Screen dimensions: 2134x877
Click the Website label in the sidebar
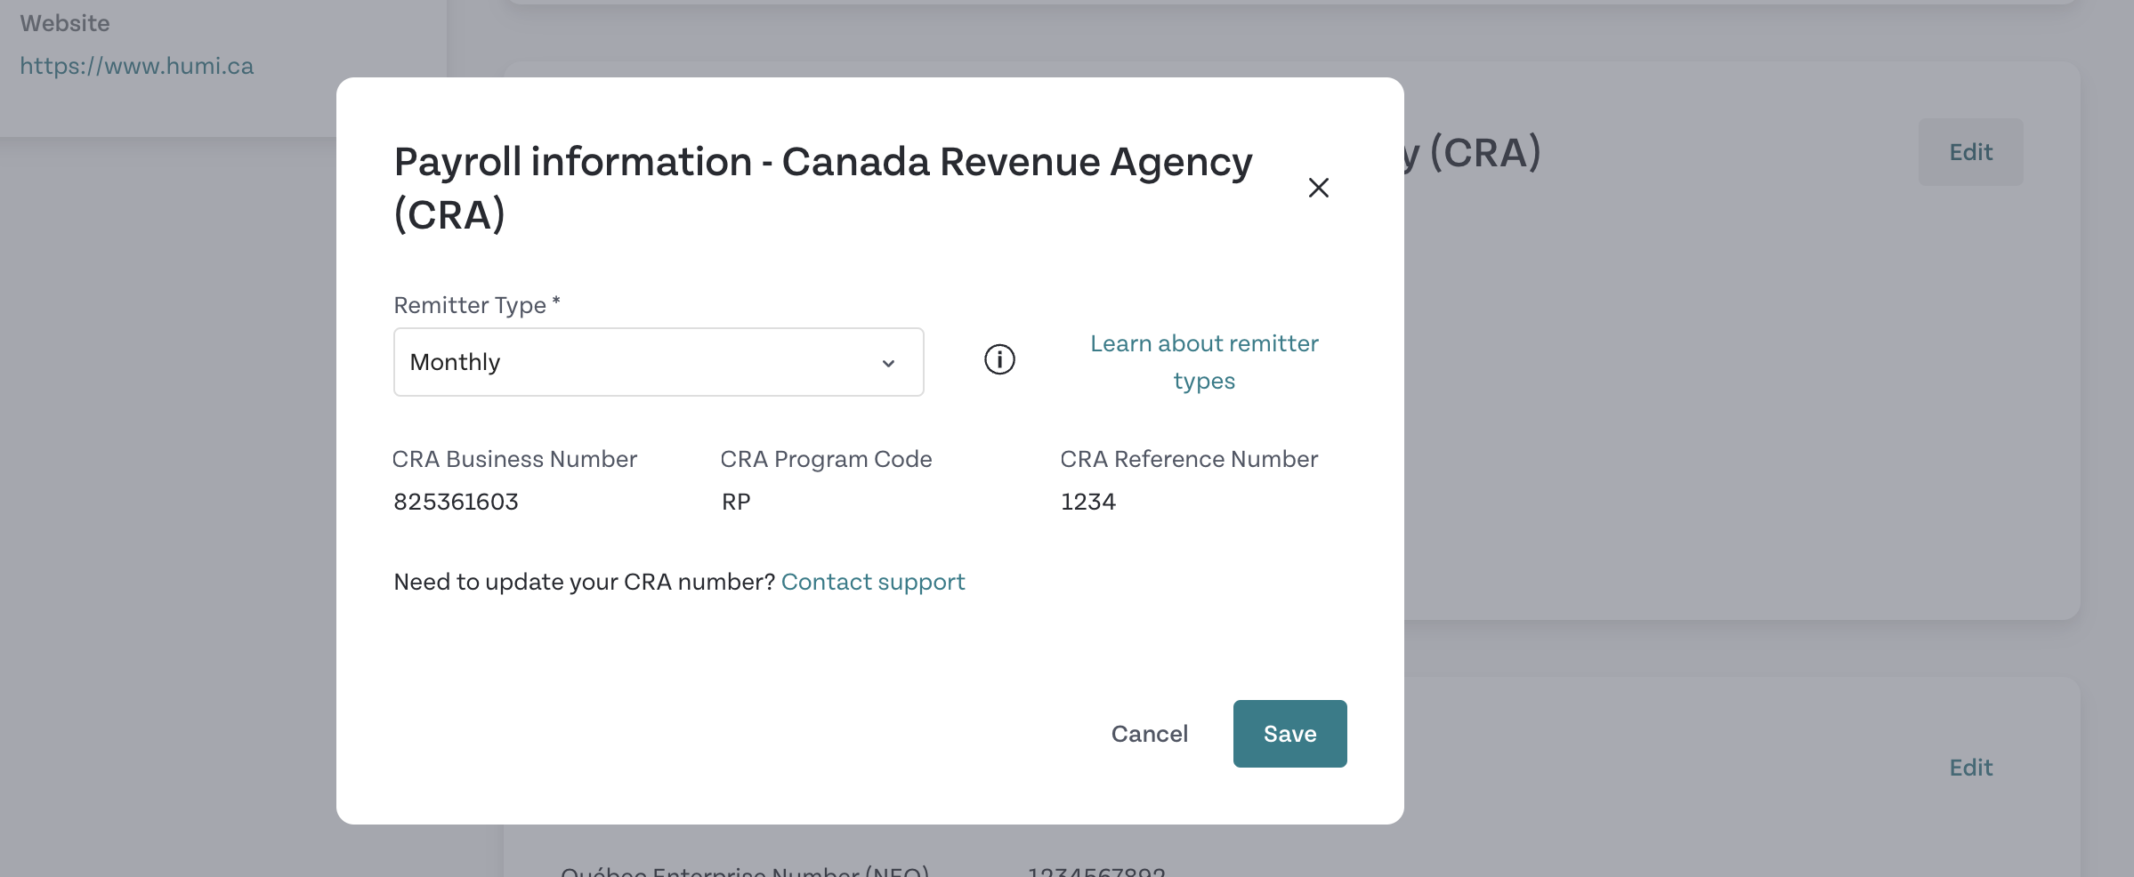click(x=65, y=23)
